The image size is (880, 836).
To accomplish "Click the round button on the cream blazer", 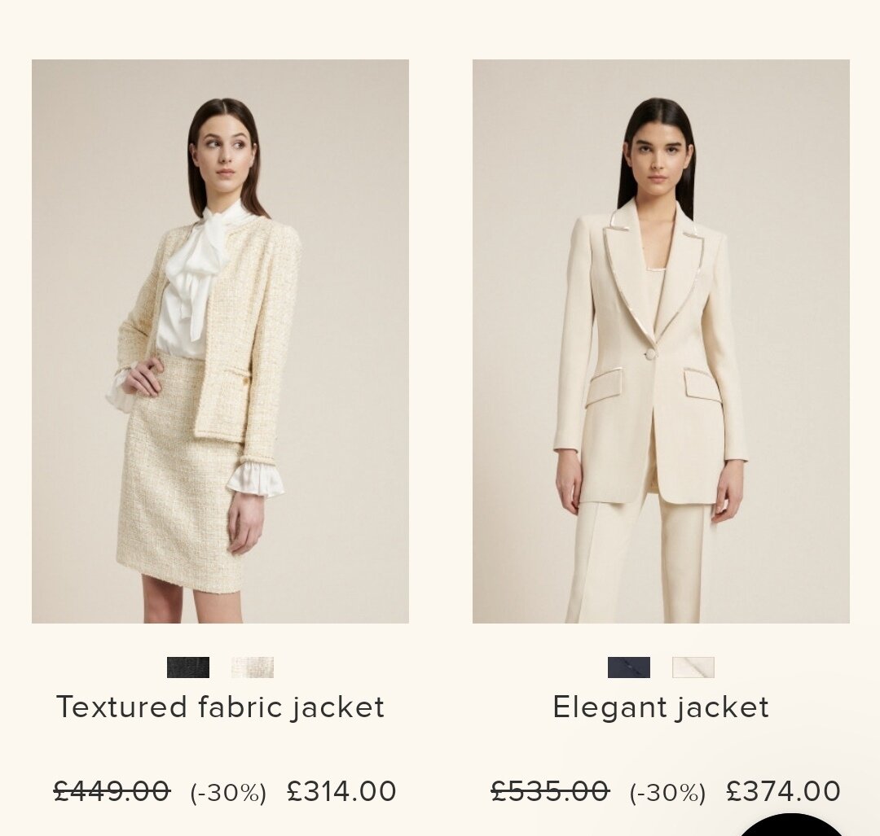I will 651,354.
